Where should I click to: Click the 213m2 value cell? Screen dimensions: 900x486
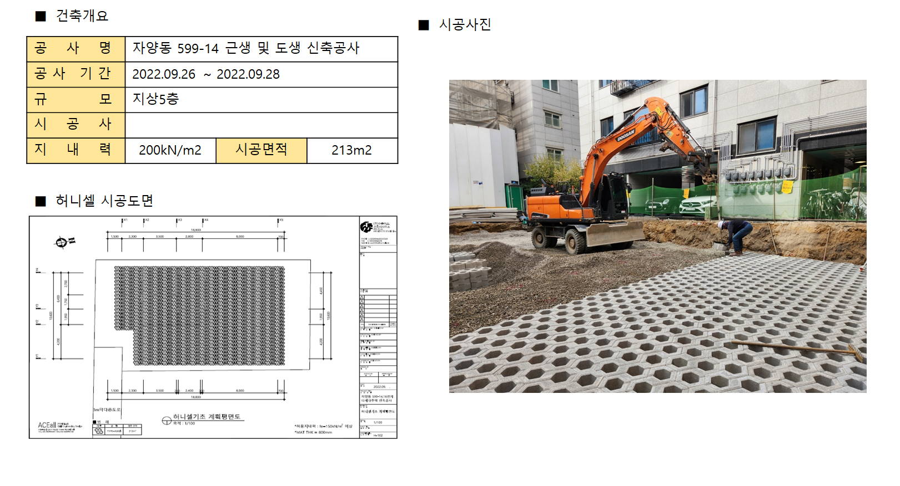[352, 151]
